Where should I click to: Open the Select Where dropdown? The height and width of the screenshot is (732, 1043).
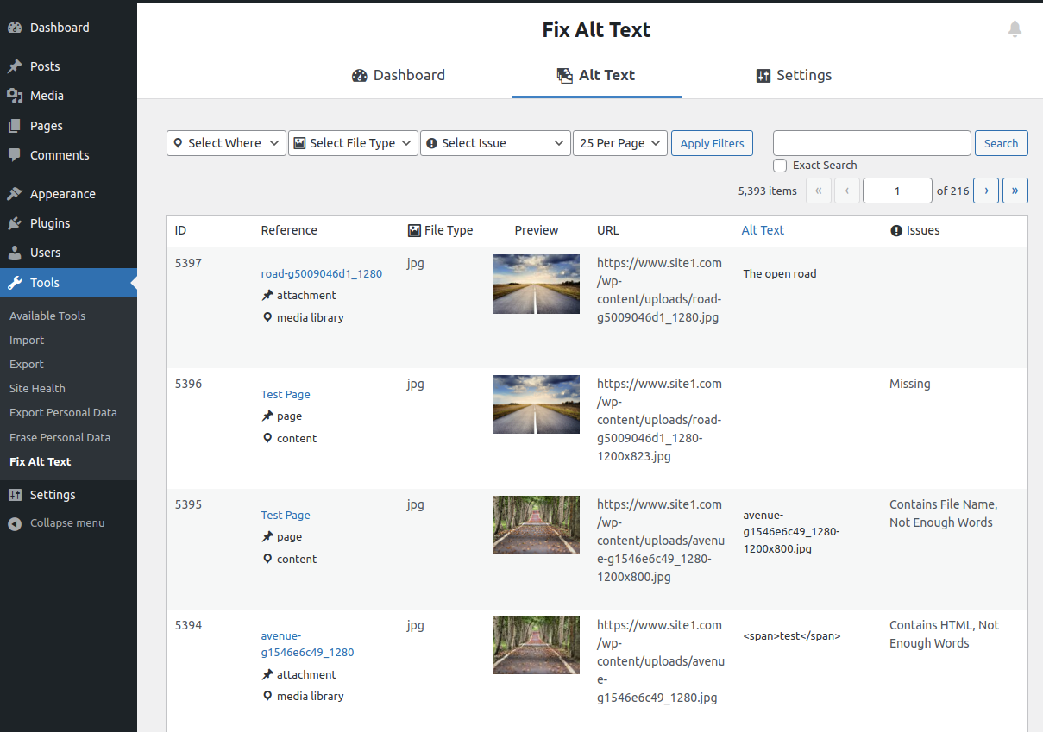[x=226, y=143]
